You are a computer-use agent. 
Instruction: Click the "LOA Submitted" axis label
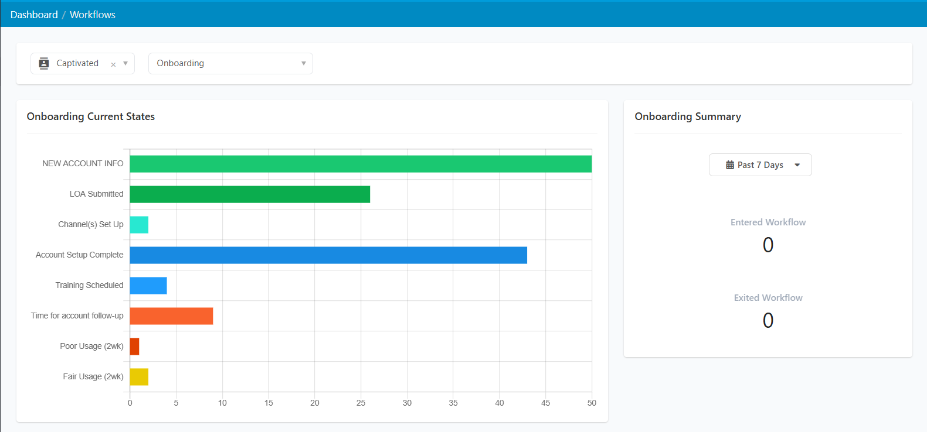[x=97, y=194]
